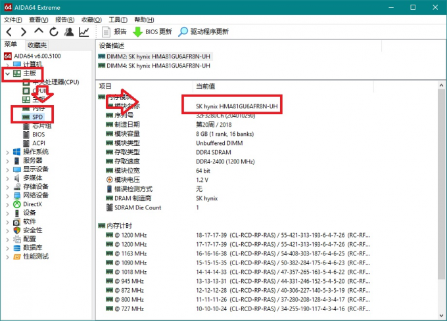The image size is (447, 321).
Task: Click the 当前值 column header
Action: tap(205, 86)
